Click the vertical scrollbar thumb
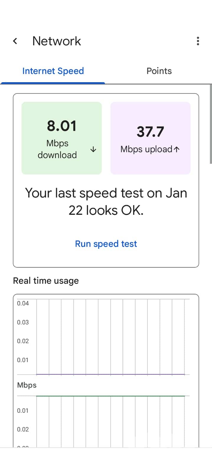The height and width of the screenshot is (473, 212). pos(211,124)
